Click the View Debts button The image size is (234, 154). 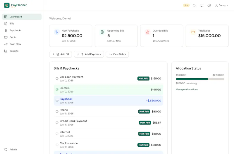click(x=117, y=54)
